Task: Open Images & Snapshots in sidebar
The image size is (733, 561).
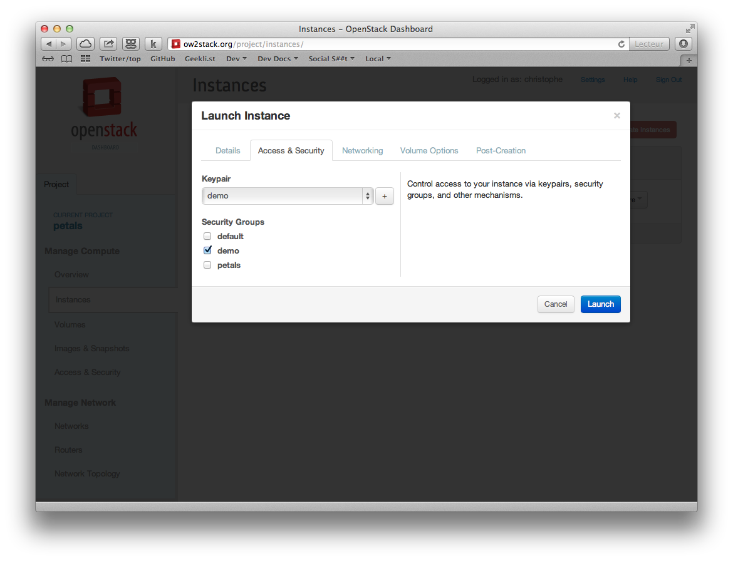Action: point(91,349)
